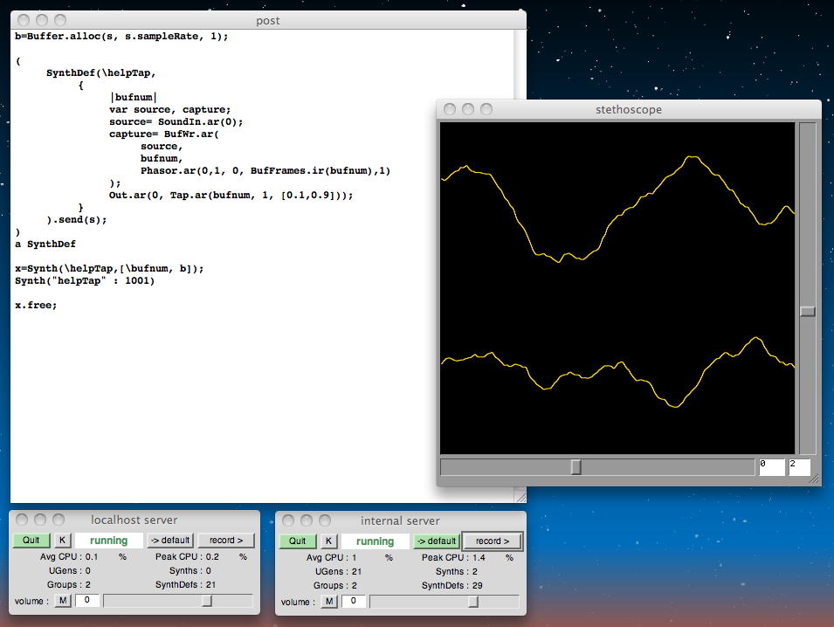Set localhost server as default
This screenshot has width=834, height=627.
point(169,541)
